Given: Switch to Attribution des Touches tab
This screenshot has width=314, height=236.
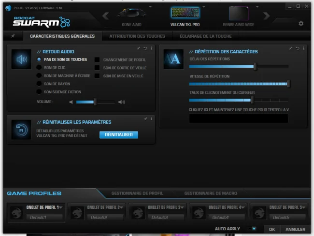Looking at the screenshot, I should tap(137, 36).
